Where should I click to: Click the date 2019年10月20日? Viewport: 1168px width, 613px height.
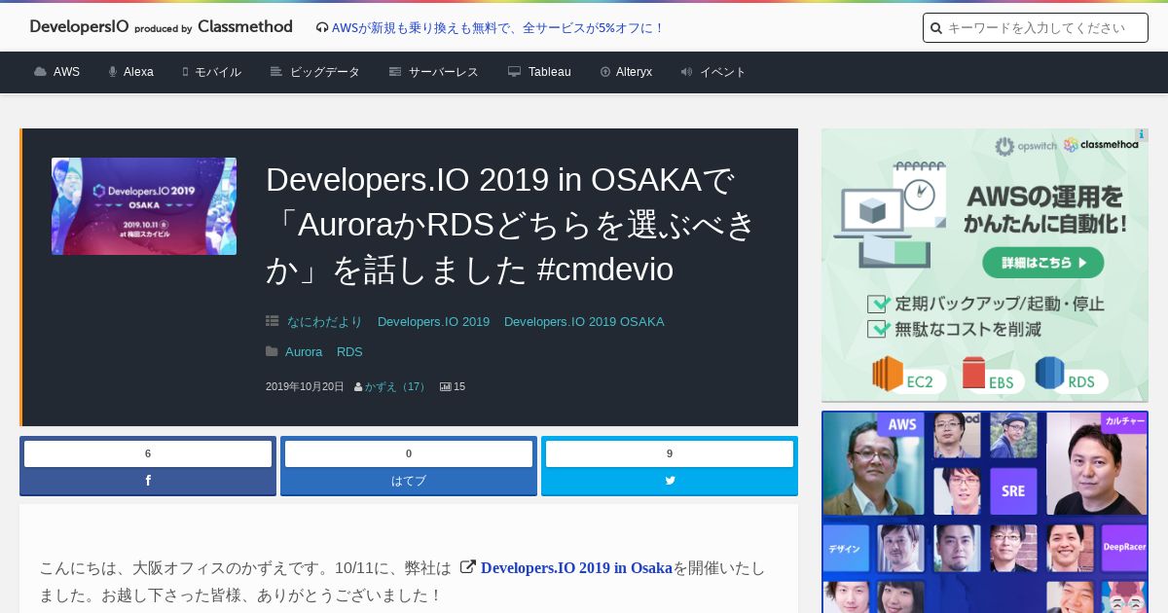point(305,386)
